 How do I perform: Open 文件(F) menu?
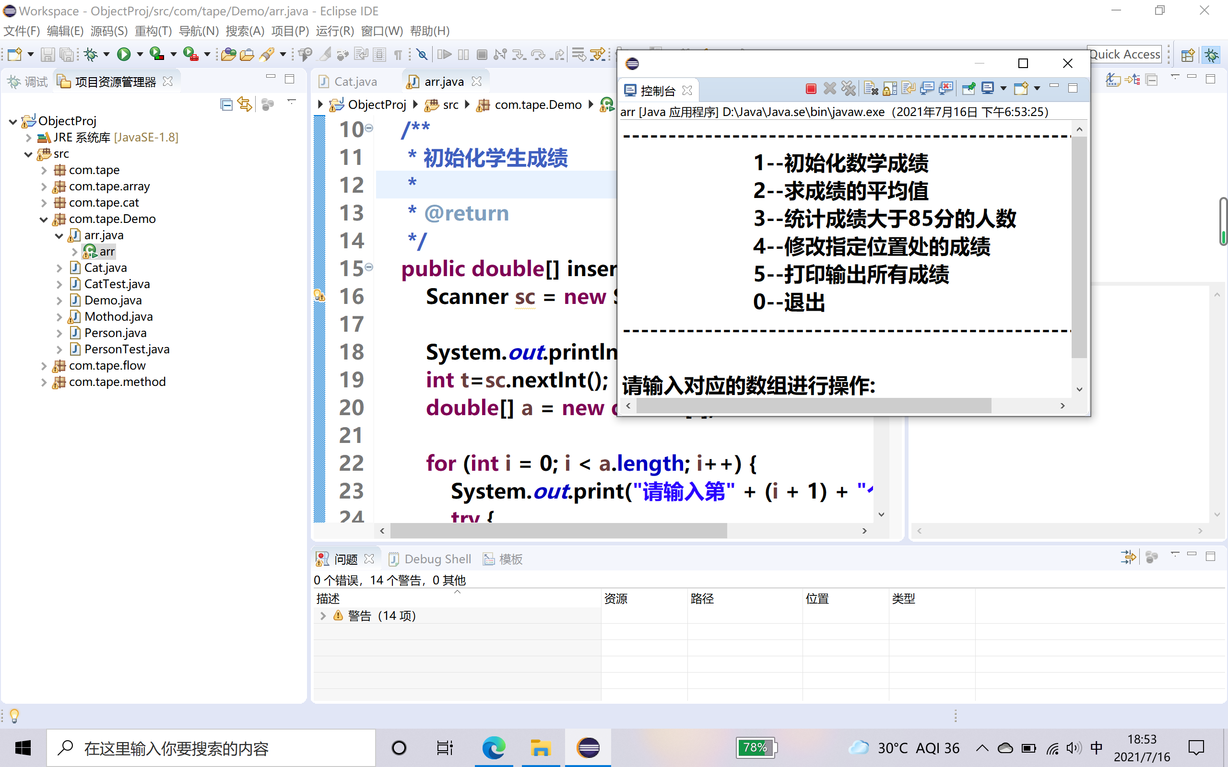click(22, 31)
